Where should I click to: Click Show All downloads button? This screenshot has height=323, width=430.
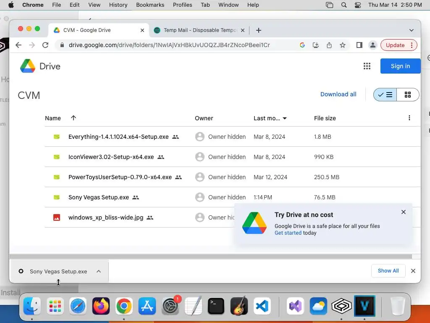(x=388, y=271)
